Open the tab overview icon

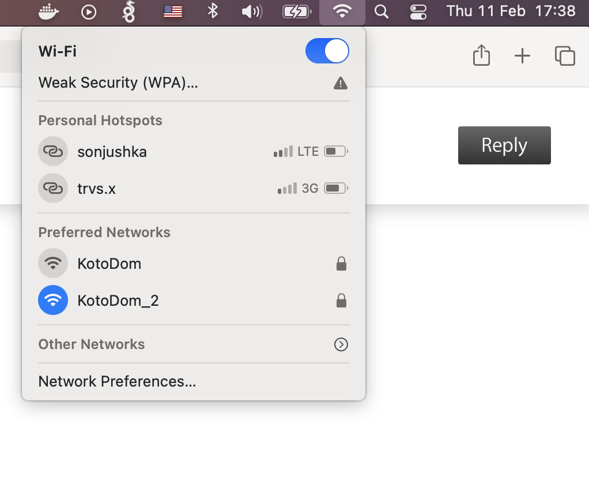565,56
